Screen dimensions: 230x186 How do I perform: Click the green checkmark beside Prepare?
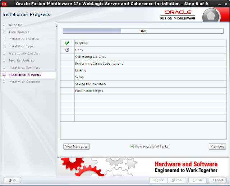[x=67, y=43]
